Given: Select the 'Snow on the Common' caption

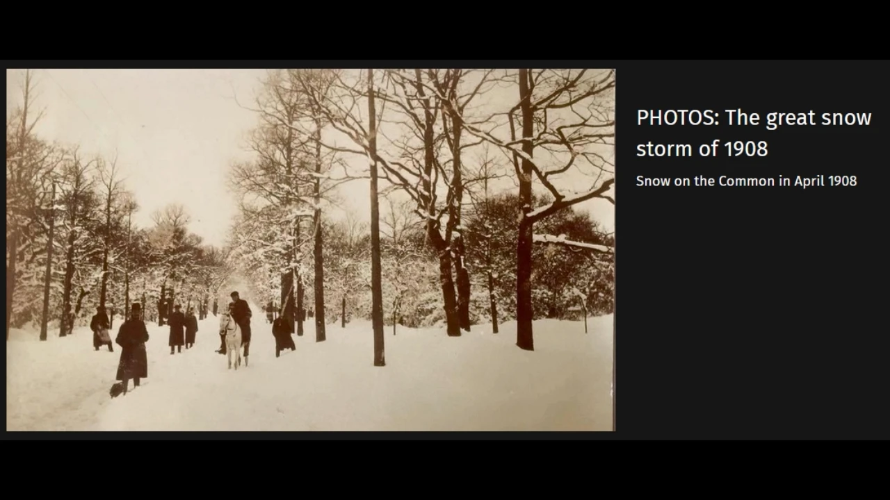Looking at the screenshot, I should (x=746, y=181).
